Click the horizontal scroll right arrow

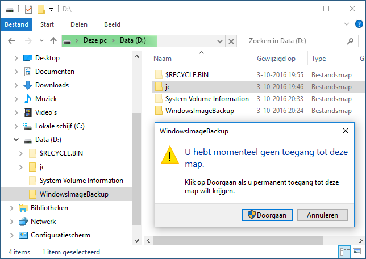[x=361, y=240]
